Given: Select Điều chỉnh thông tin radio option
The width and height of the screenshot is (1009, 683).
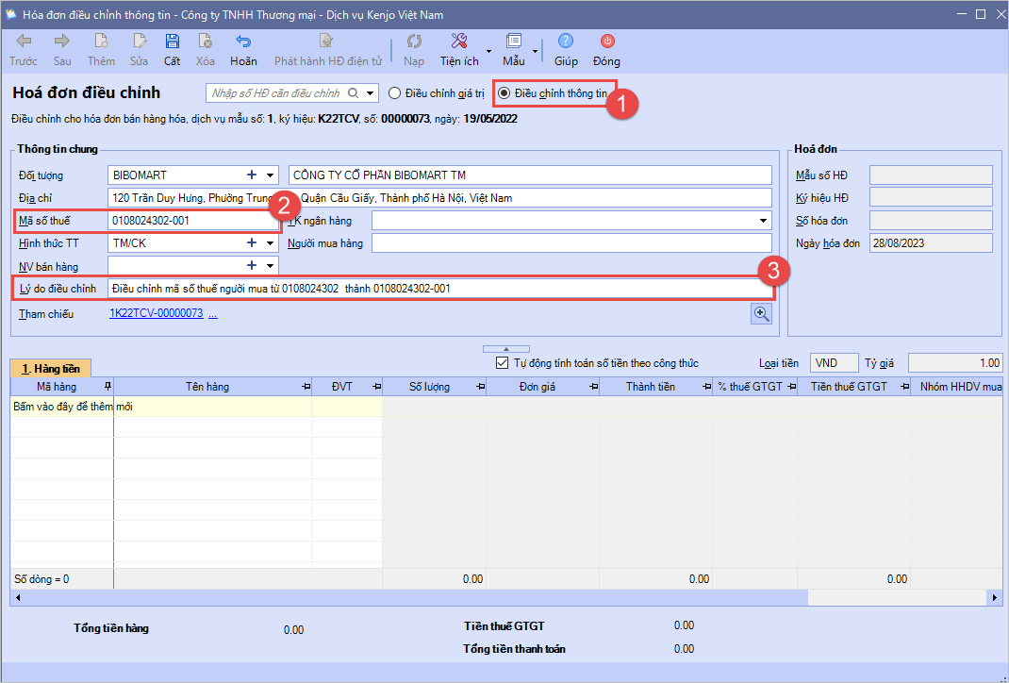Looking at the screenshot, I should [x=505, y=93].
